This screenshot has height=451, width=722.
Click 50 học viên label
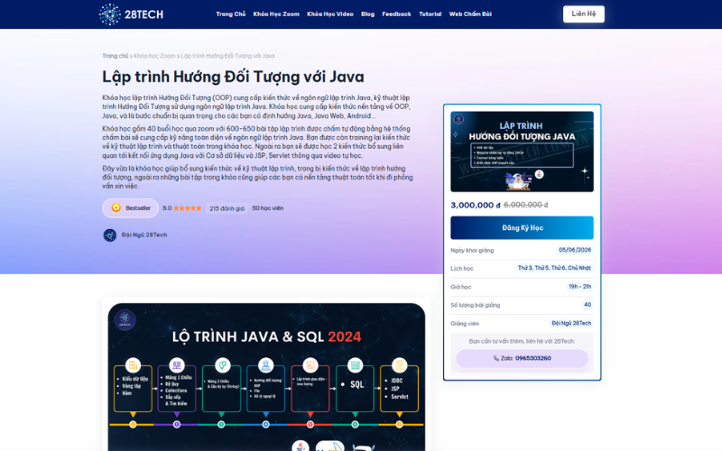coord(267,208)
